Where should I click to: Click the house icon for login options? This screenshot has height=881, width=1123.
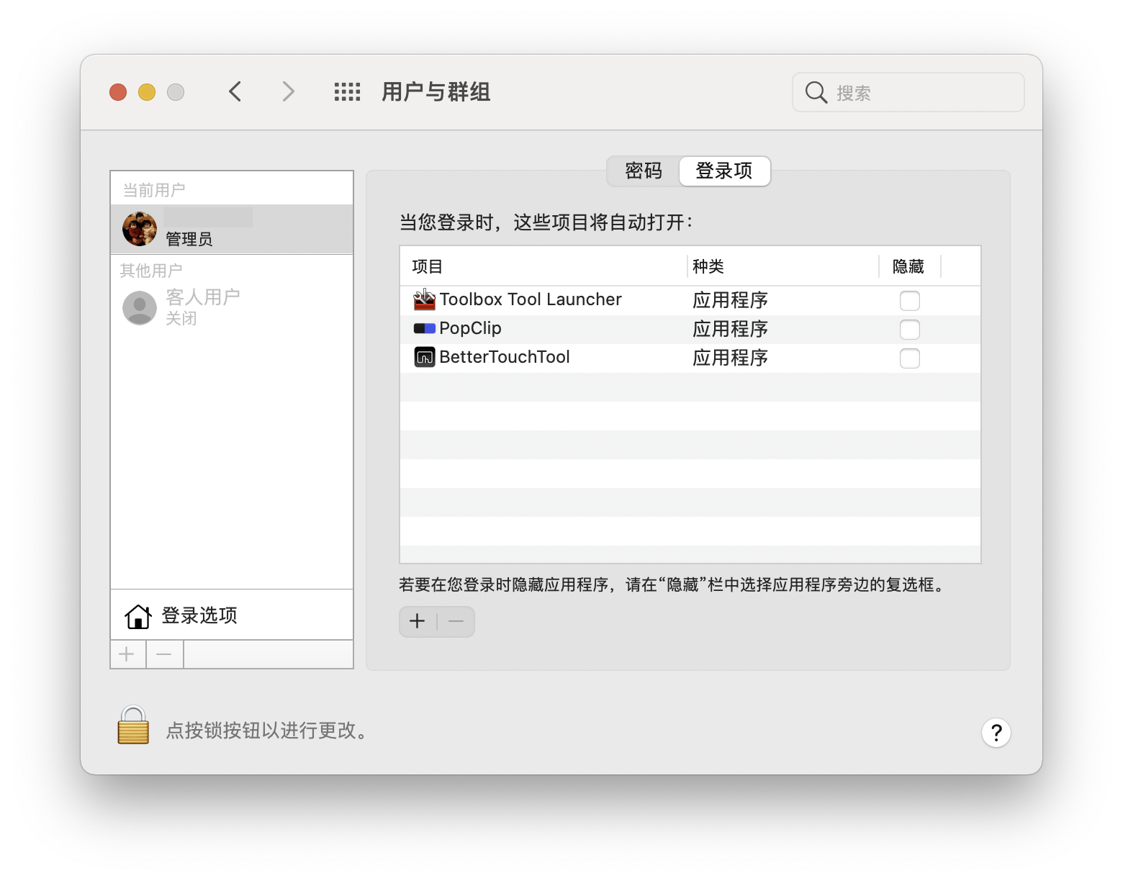[137, 616]
